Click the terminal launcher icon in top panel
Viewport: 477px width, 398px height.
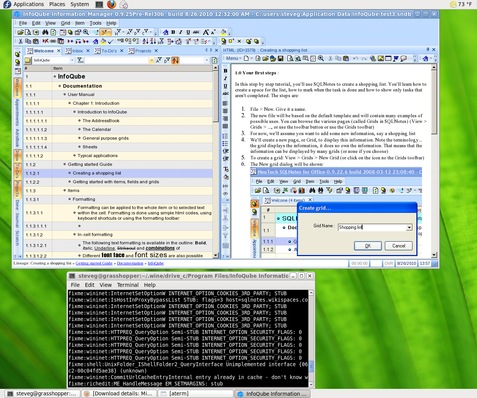(99, 5)
